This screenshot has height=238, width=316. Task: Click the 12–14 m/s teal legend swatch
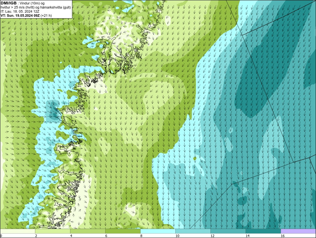click(x=228, y=231)
